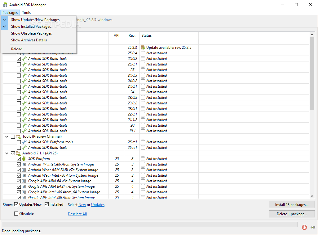Click the vertical scrollbar thumb
Viewport: 318px width, 235px height.
(x=312, y=74)
